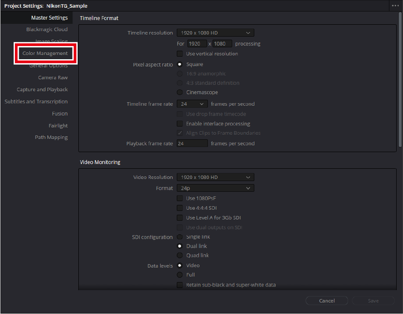Screen dimensions: 403x314
Task: Open the Fairlight settings page
Action: tap(58, 126)
